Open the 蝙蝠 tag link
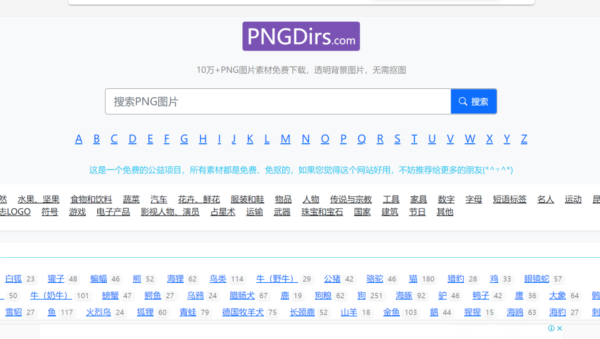Image resolution: width=600 pixels, height=339 pixels. 99,279
